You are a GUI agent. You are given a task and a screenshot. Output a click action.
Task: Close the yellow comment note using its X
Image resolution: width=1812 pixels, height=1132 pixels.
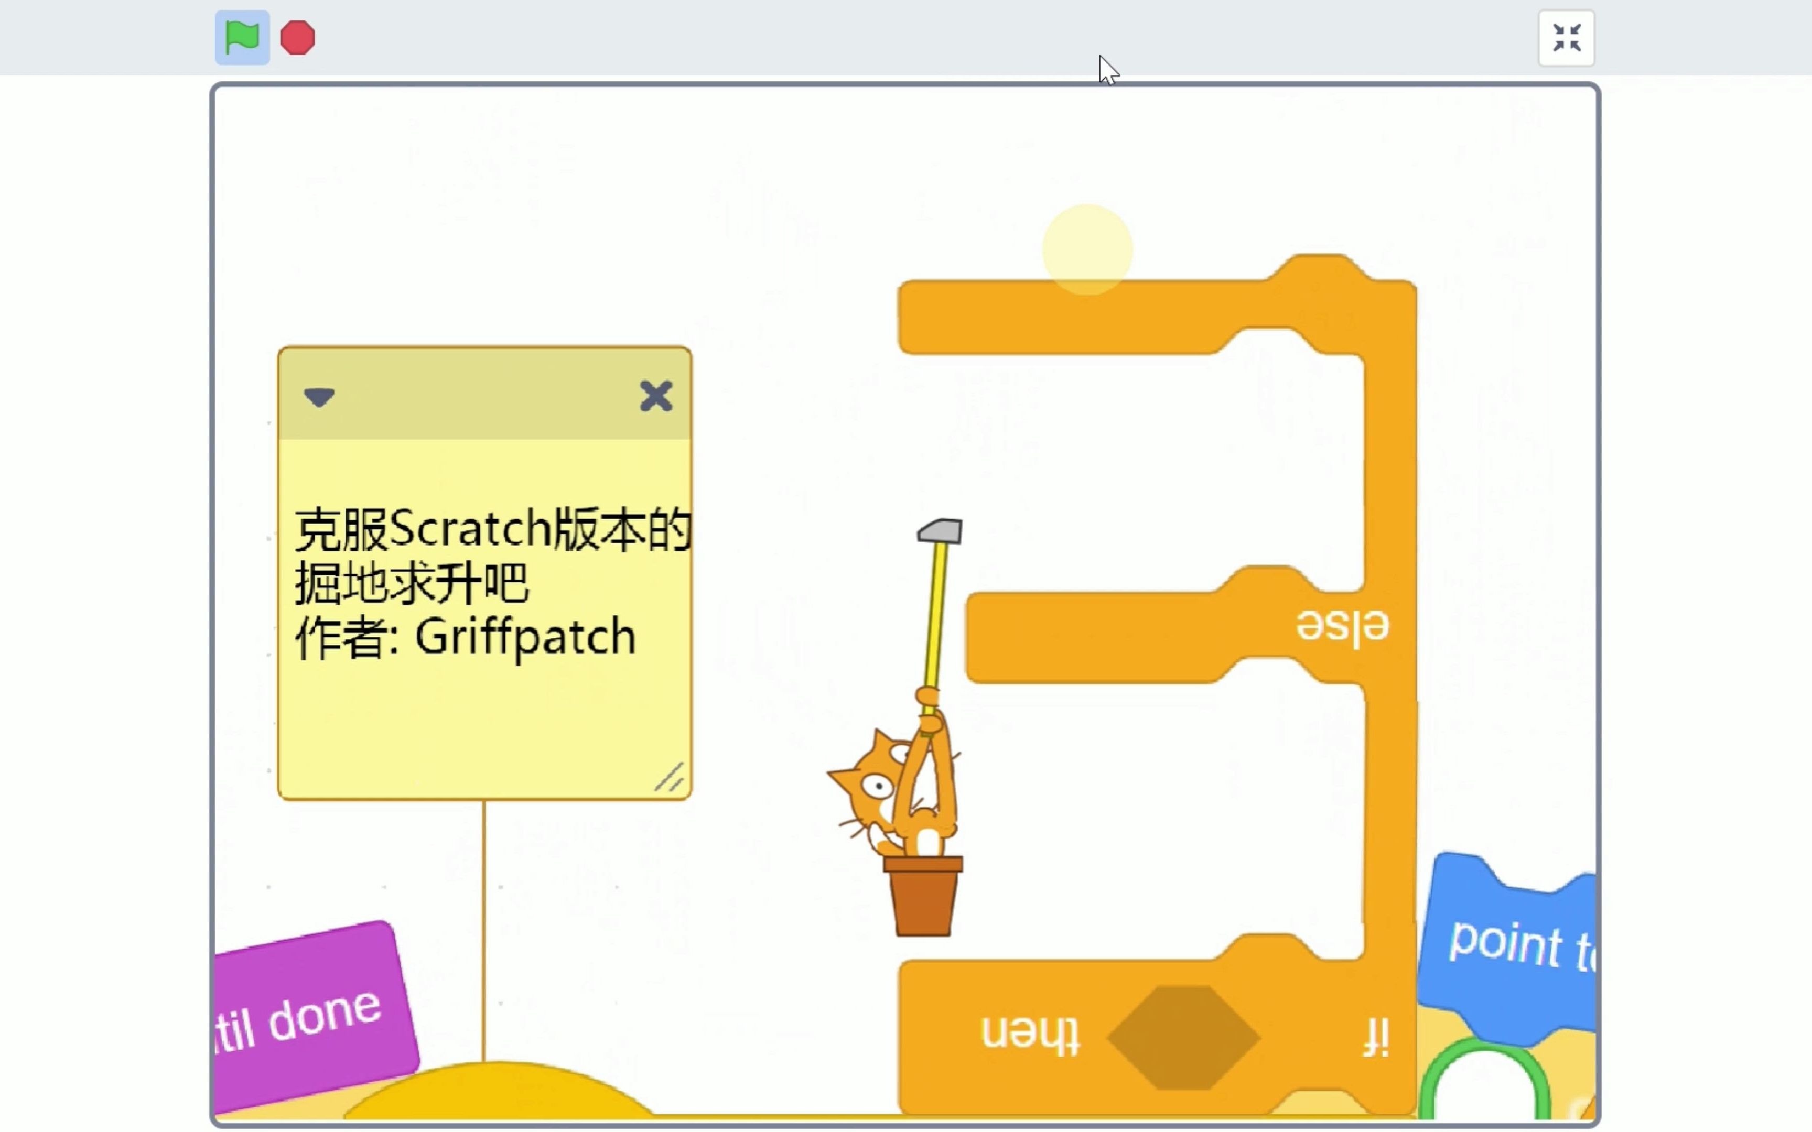(x=656, y=396)
